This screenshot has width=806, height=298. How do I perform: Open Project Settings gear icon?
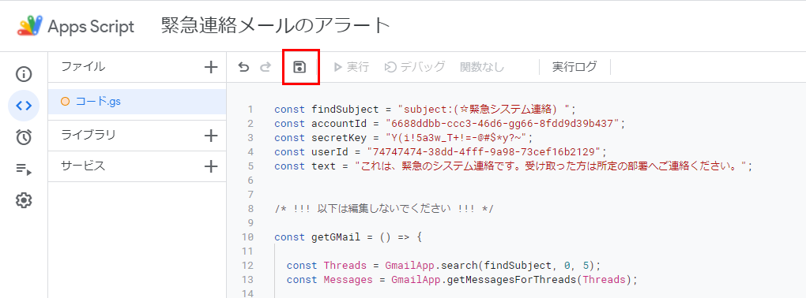point(24,200)
